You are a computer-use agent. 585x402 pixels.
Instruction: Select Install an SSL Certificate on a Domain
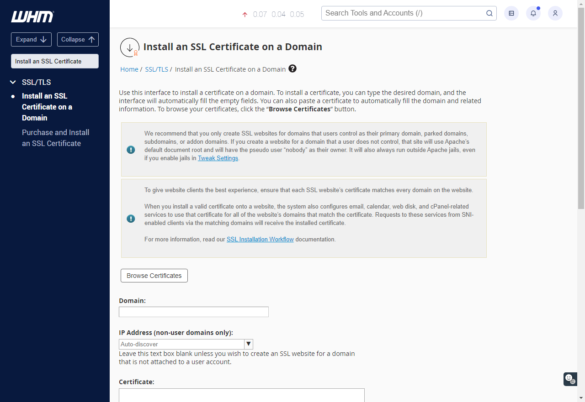pos(47,107)
